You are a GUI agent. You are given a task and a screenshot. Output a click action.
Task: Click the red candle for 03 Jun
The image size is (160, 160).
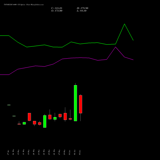81,104
